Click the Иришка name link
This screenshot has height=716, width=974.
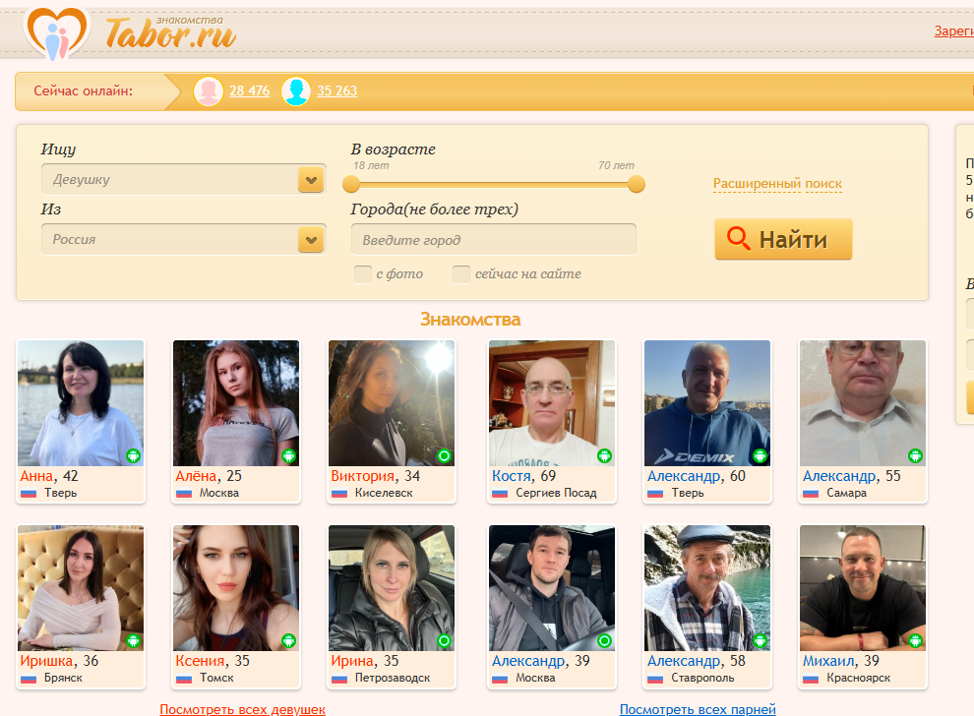coord(47,661)
